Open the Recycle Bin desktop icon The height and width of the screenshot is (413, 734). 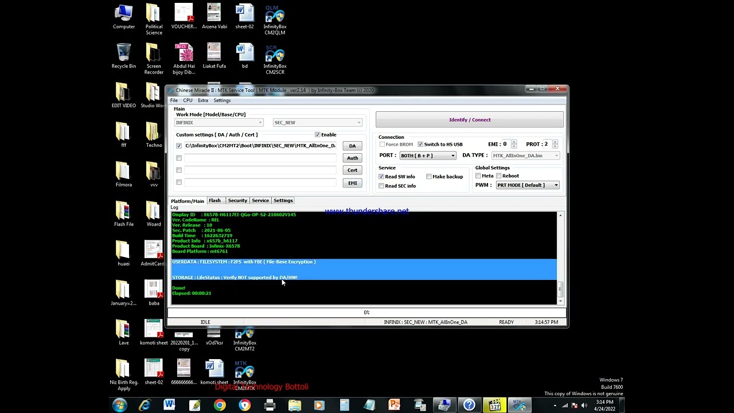(x=123, y=56)
